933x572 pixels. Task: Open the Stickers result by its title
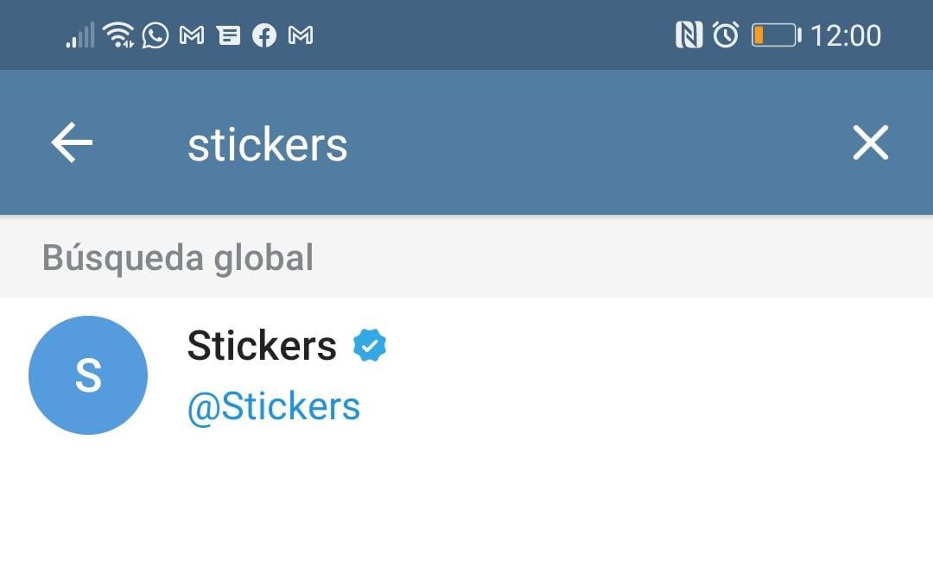(262, 346)
